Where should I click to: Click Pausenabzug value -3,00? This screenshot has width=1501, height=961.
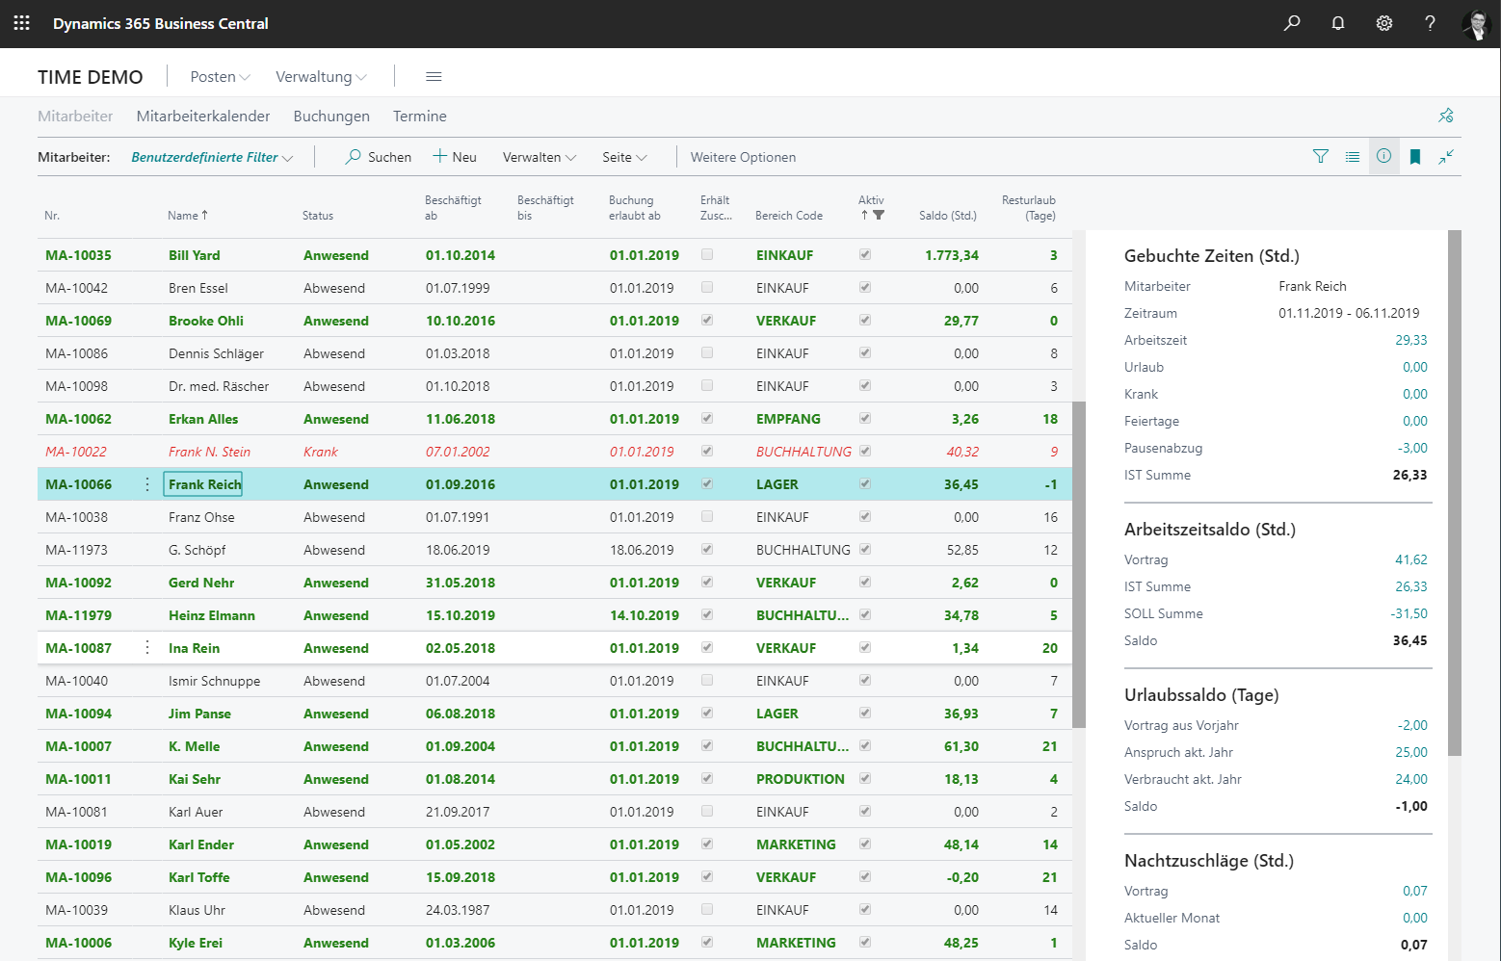(x=1413, y=448)
